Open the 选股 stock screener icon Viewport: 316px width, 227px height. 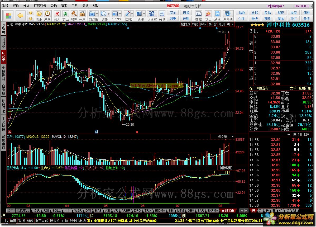click(x=139, y=14)
